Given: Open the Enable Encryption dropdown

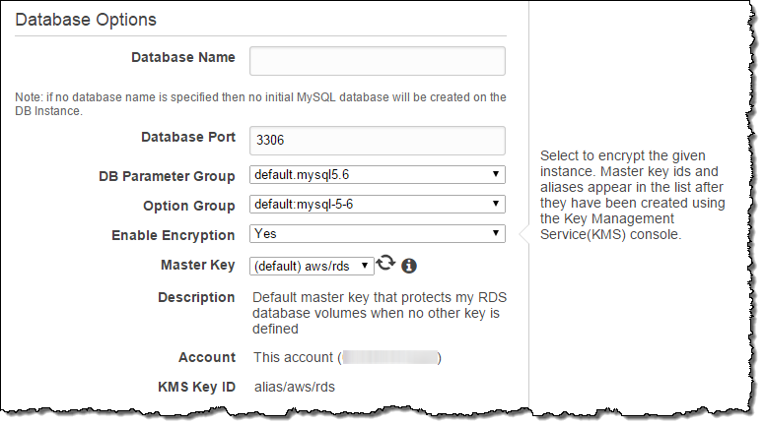Looking at the screenshot, I should click(378, 234).
